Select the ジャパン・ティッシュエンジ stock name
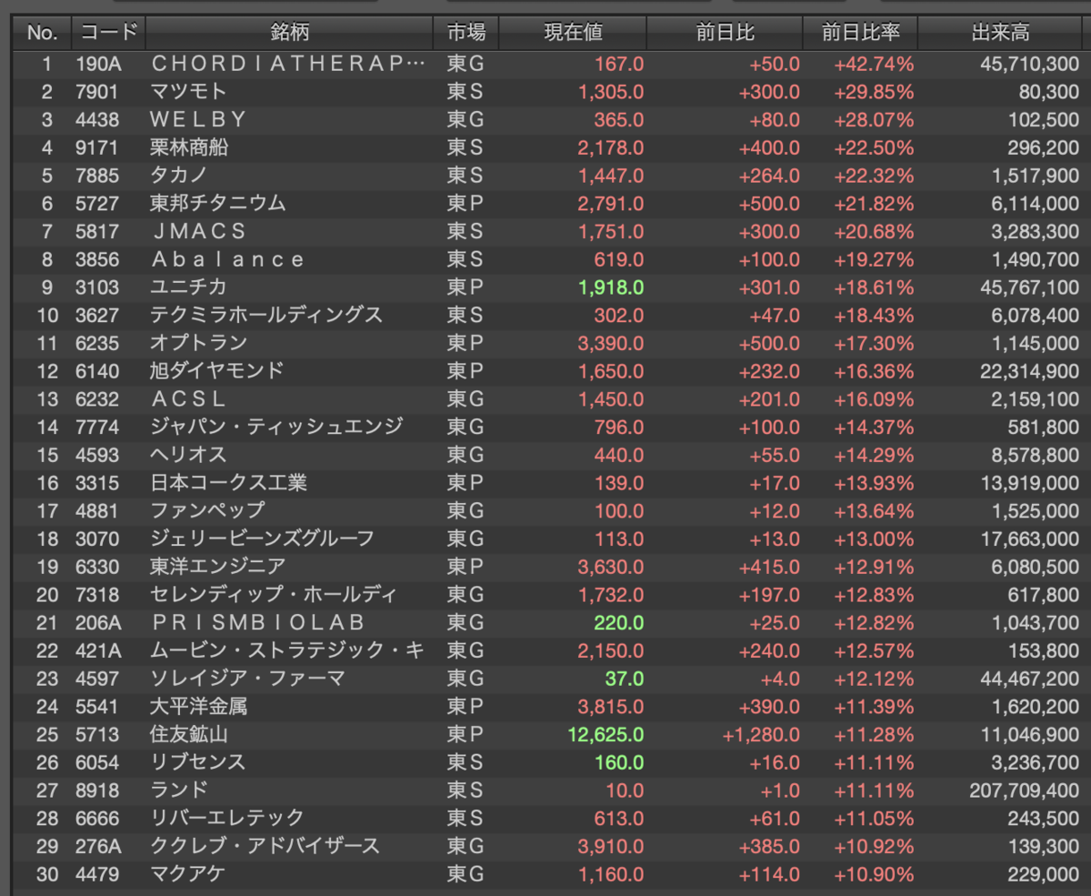 (x=276, y=427)
